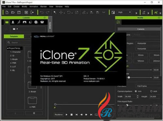Collapse the Project Template tree node
163x121 pixels.
pos(7,48)
